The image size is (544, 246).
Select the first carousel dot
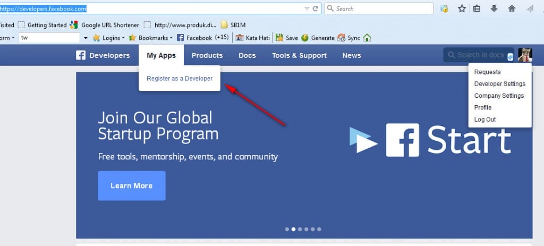[287, 229]
